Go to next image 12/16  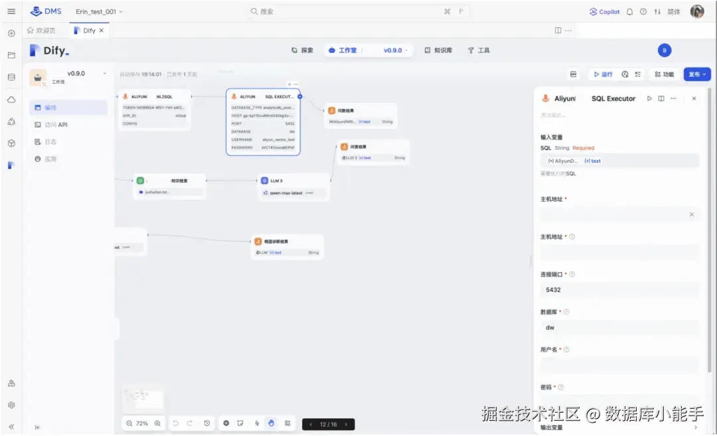click(x=346, y=424)
